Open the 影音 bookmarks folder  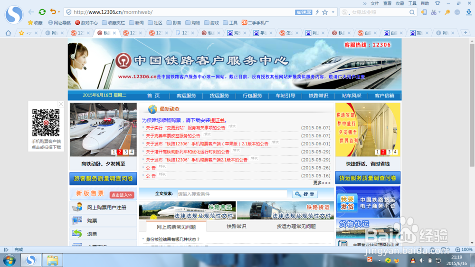click(x=174, y=23)
